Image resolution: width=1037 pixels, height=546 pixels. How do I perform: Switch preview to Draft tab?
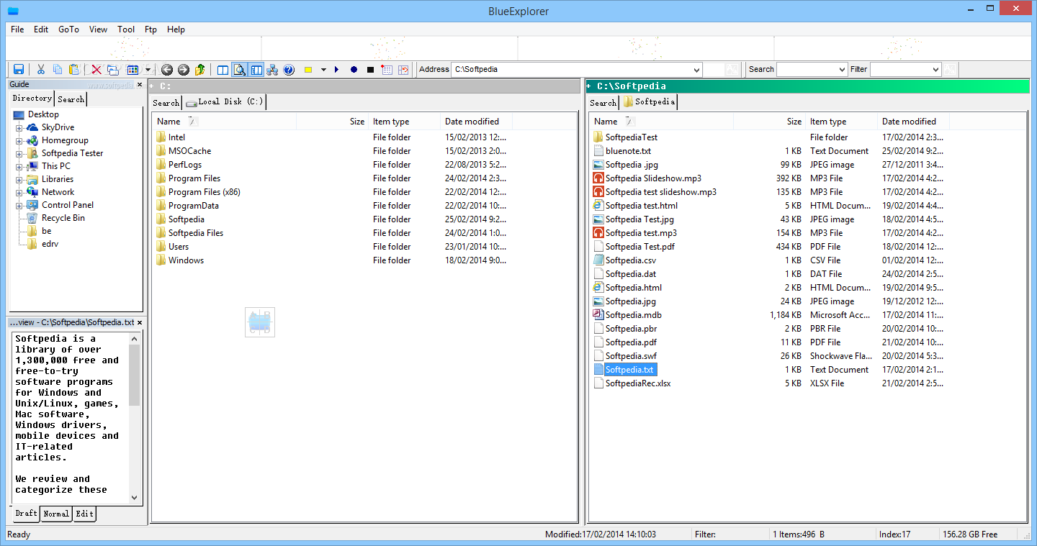point(26,514)
